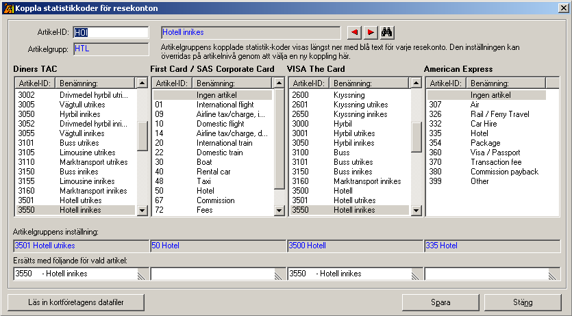Select 354 Package
572x316 pixels.
click(486, 143)
